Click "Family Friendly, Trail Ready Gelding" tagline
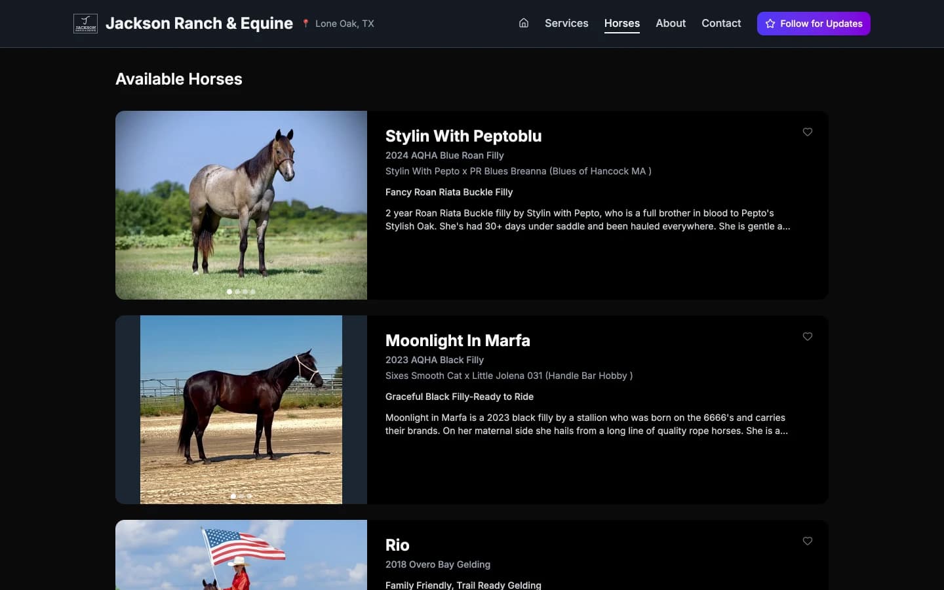 [x=463, y=585]
